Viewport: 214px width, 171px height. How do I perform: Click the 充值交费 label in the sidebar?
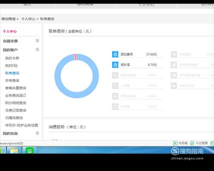(x=10, y=41)
